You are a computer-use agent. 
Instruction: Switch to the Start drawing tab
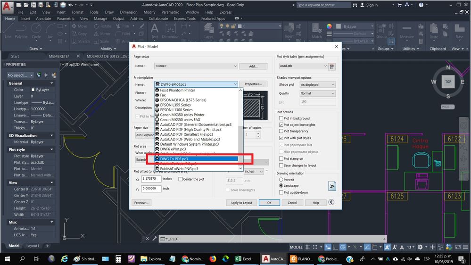pyautogui.click(x=15, y=56)
